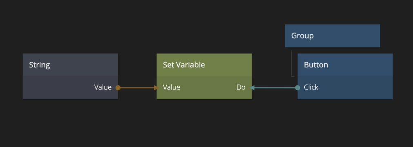Click Set Variable body between Value and Do
Viewport: 413px width, 147px height.
pos(208,88)
